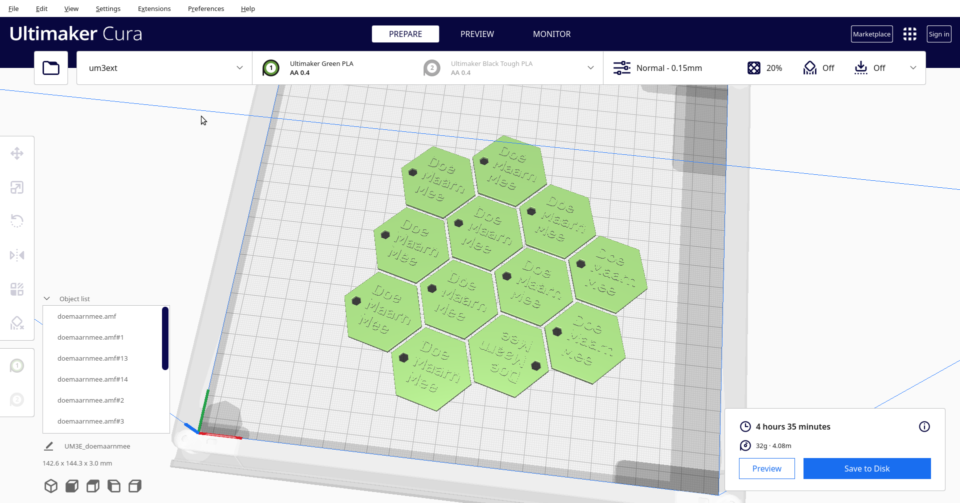
Task: Expand the material configuration dropdown chevron
Action: click(x=590, y=68)
